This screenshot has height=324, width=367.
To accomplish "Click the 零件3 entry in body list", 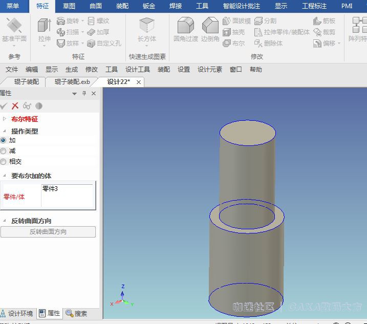I will 50,188.
